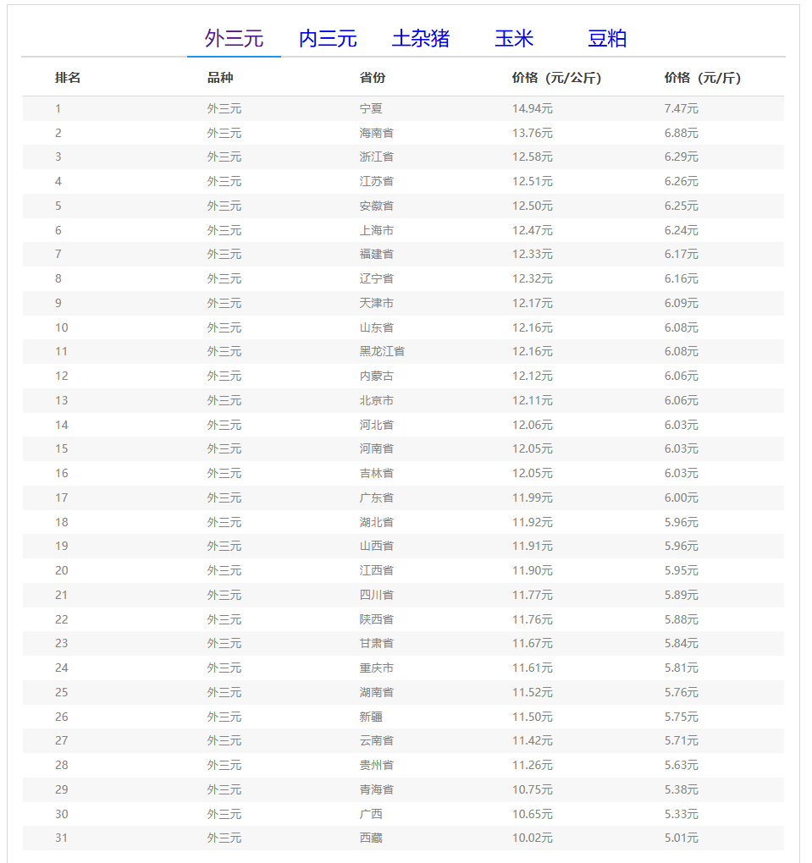
Task: Select the 上海市 province cell
Action: (x=376, y=230)
